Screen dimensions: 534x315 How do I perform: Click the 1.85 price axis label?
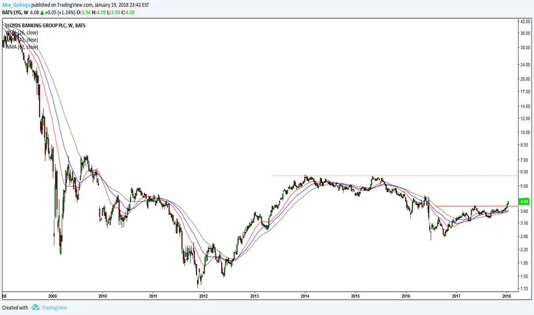[524, 263]
